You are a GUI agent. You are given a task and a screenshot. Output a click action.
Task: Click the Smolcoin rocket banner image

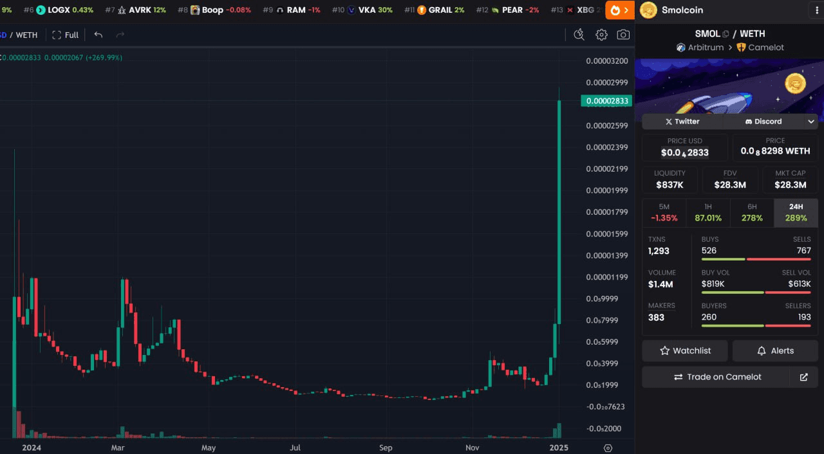pos(729,86)
